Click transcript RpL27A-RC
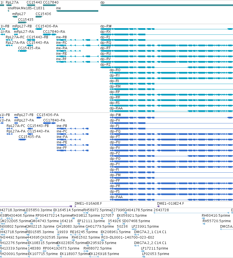This screenshot has height=258, width=233. click(15, 37)
